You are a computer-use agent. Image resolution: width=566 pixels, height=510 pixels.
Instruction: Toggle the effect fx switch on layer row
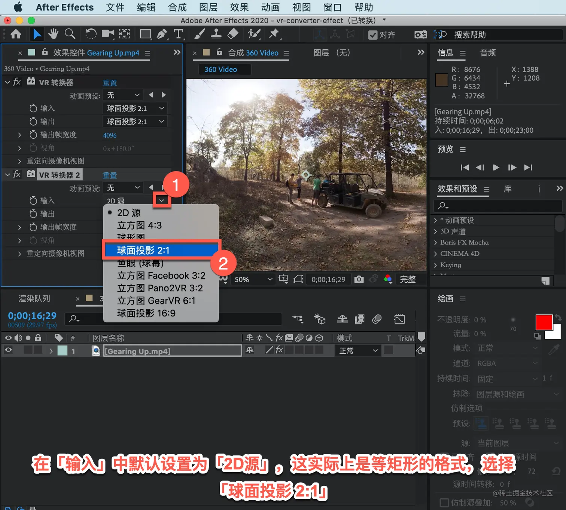[279, 350]
